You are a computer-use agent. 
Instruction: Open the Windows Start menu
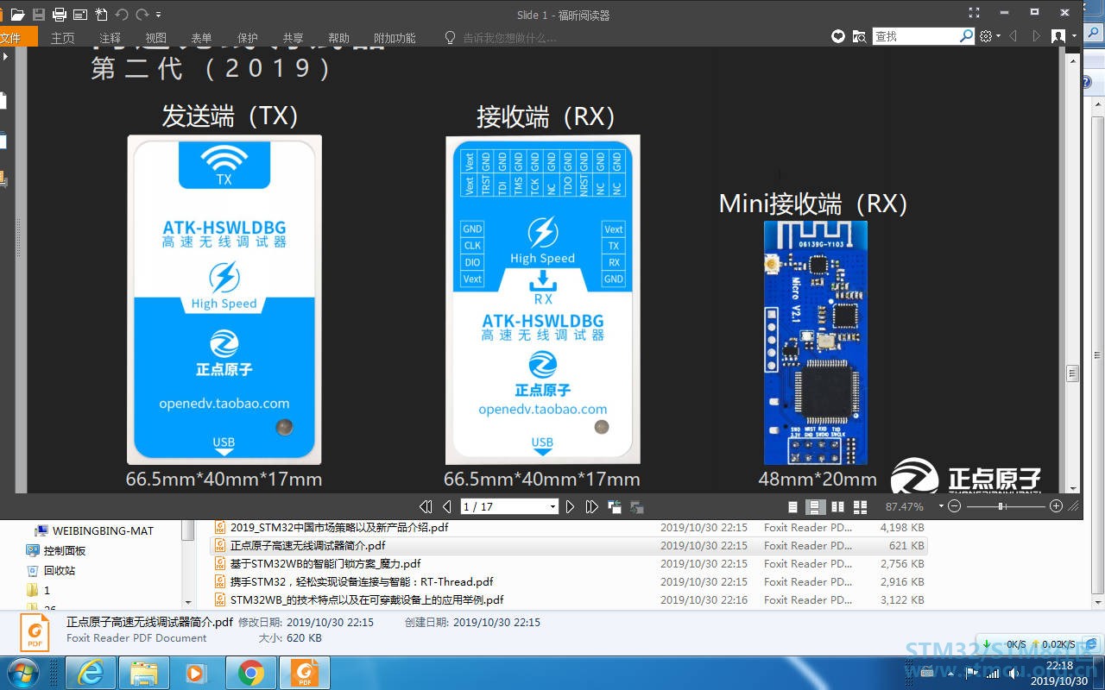[x=23, y=673]
